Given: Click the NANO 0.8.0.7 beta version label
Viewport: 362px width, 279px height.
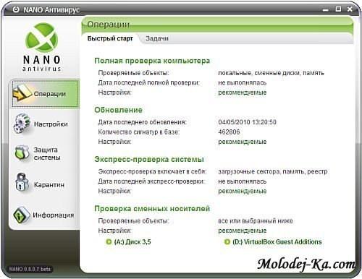Looking at the screenshot, I should [x=30, y=269].
